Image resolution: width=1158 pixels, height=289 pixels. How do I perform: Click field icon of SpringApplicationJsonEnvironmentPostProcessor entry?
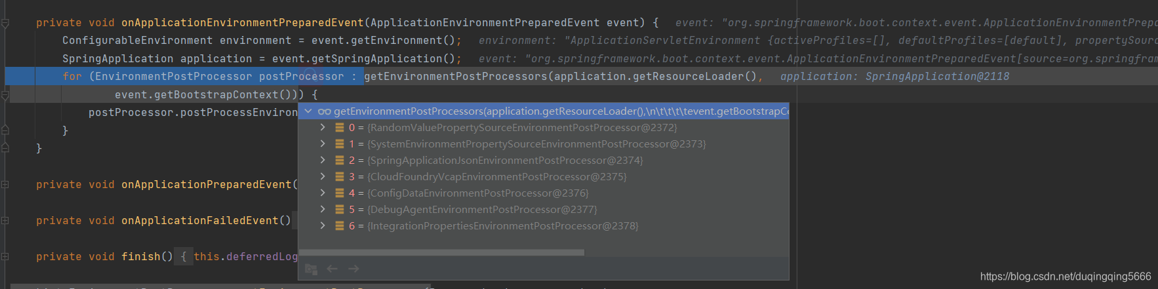click(340, 160)
